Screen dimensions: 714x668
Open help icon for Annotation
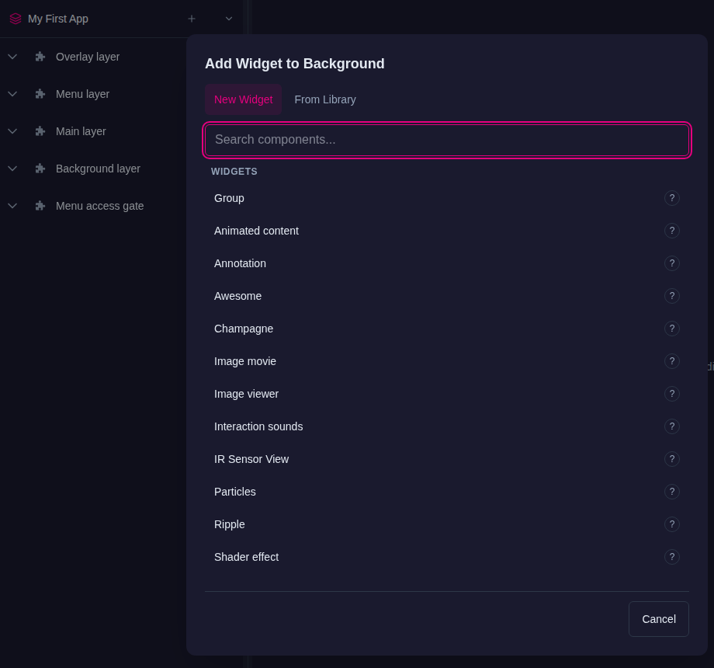(672, 263)
